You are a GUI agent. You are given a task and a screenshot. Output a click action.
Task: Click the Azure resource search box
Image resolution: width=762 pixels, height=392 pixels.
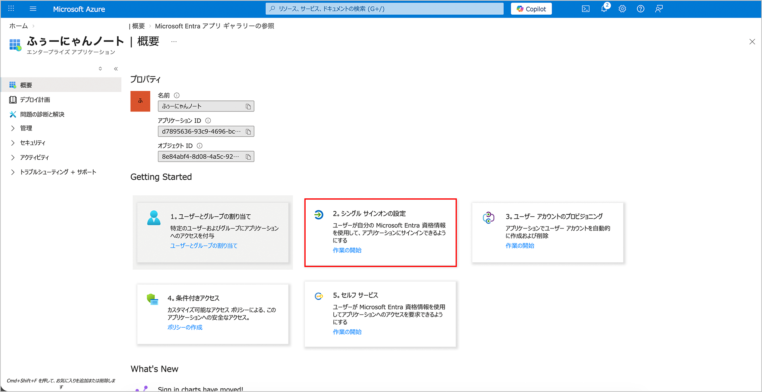(384, 9)
